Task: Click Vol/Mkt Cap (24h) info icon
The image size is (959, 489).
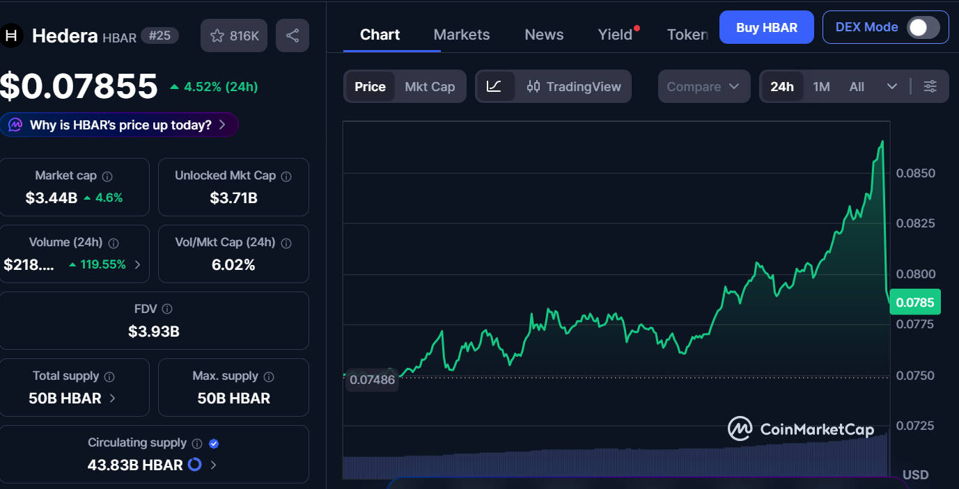Action: click(286, 243)
